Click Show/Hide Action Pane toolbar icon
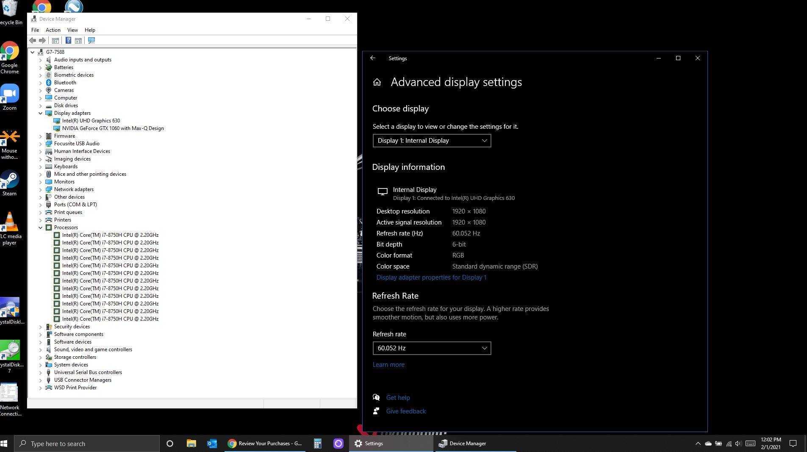 click(x=78, y=41)
